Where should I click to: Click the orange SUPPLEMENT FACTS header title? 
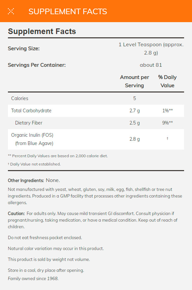click(68, 12)
